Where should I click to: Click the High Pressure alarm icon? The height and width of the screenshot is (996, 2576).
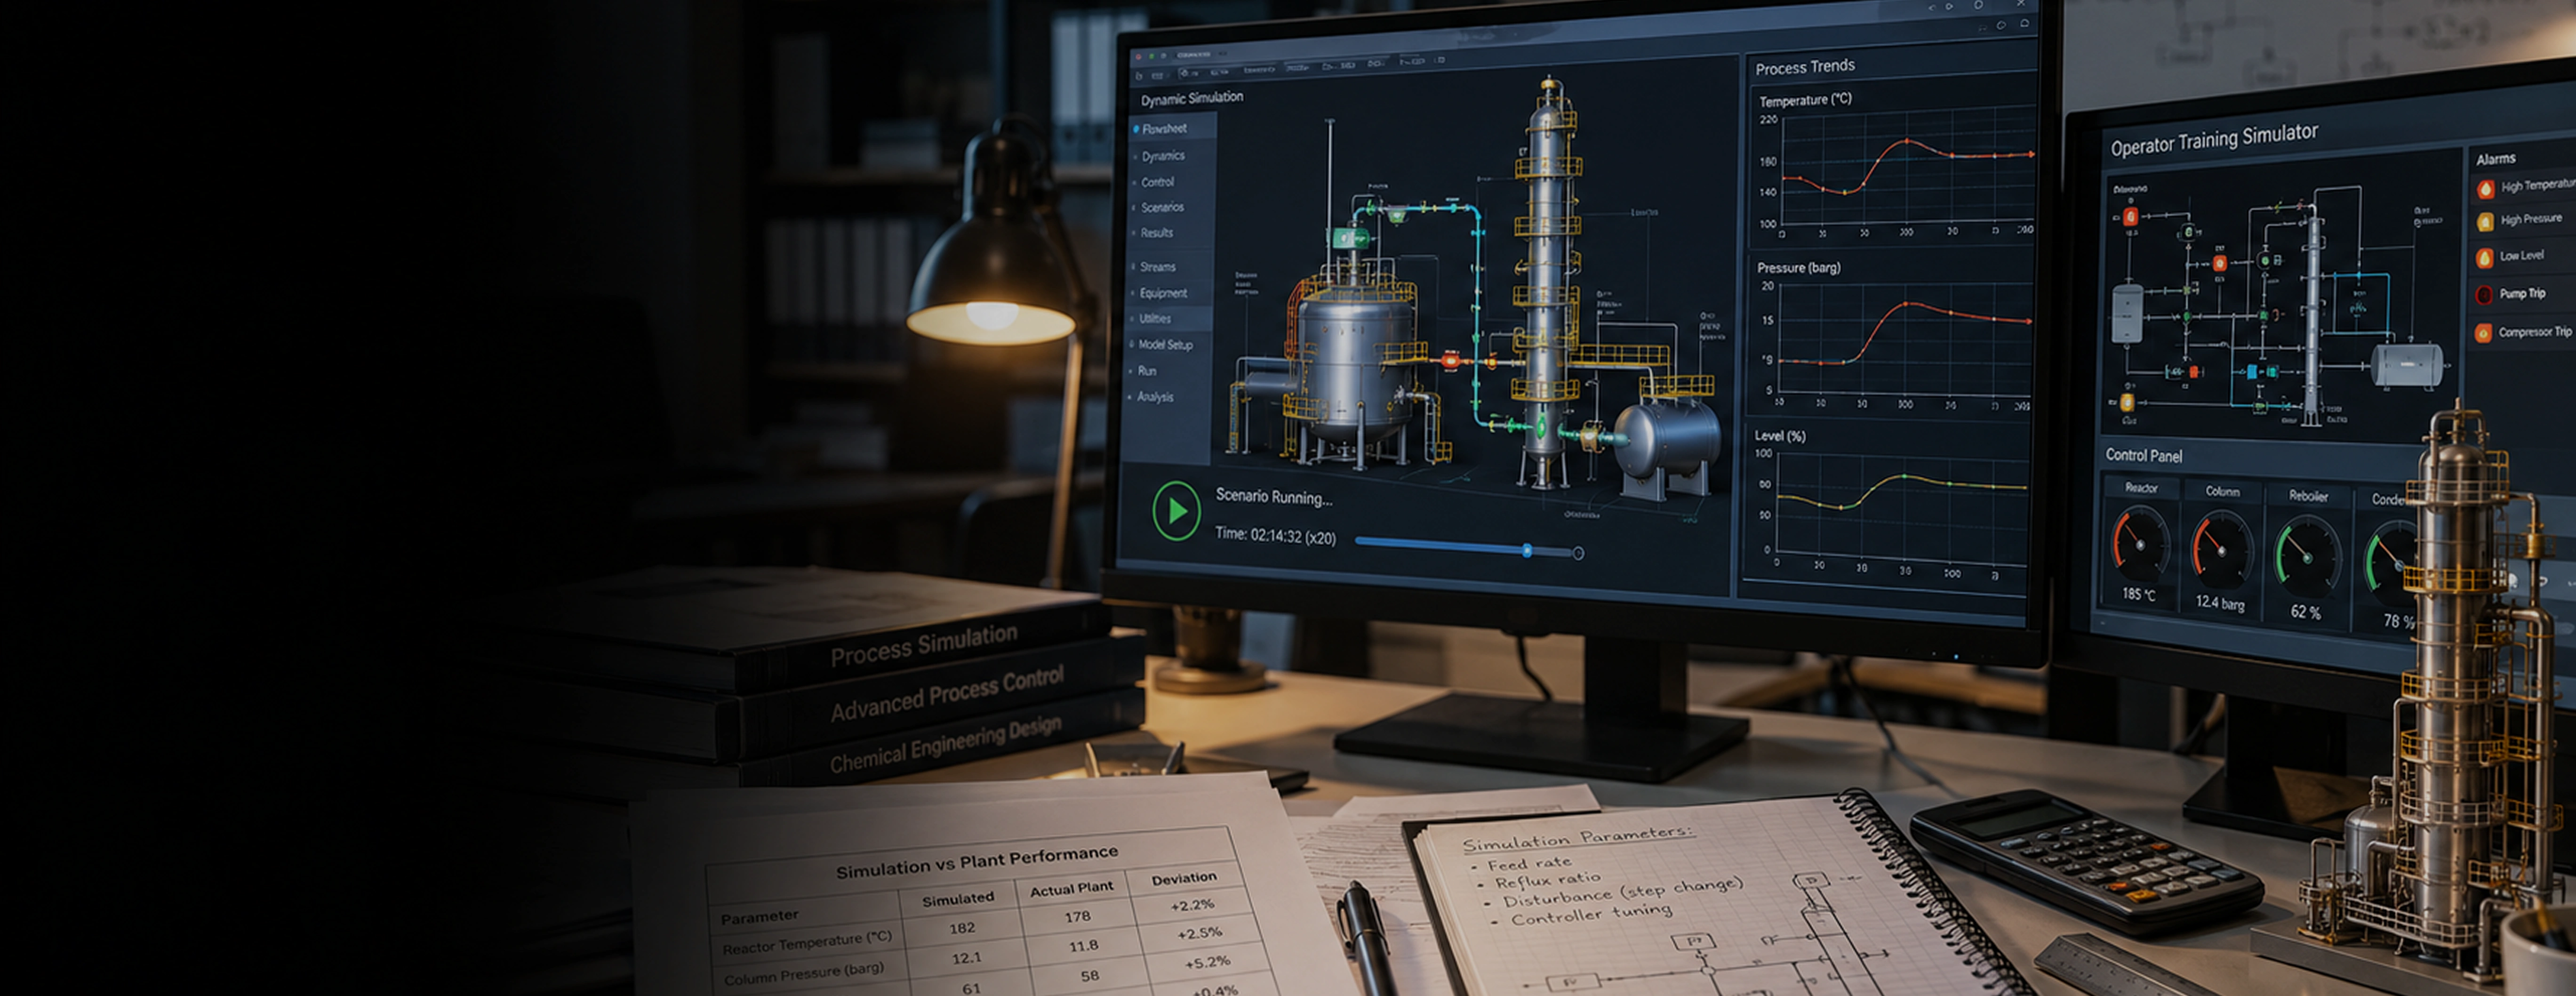tap(2485, 222)
